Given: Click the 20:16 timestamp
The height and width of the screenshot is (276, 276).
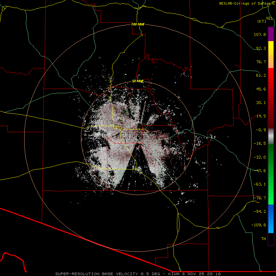Looking at the screenshot, I should click(214, 274).
